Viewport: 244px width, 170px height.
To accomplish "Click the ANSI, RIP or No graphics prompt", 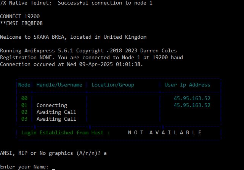I will pos(53,153).
